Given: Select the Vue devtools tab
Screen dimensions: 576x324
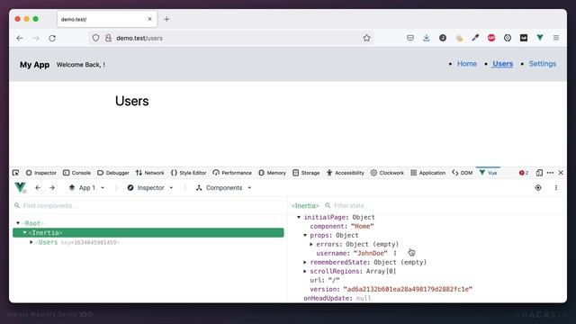Looking at the screenshot, I should (488, 173).
